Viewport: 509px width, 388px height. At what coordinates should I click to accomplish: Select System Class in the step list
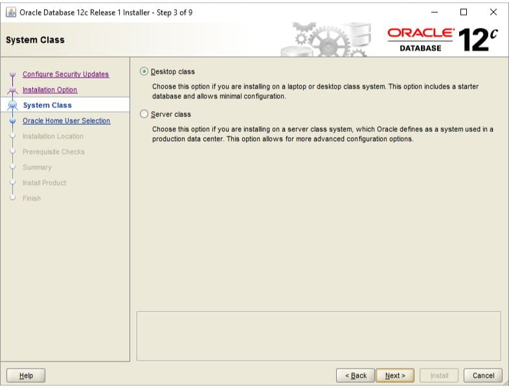click(47, 105)
